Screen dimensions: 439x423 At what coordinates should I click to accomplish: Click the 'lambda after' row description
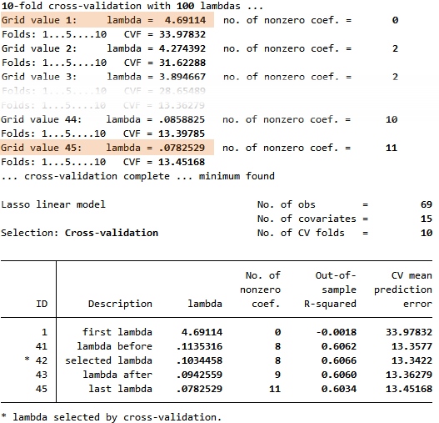117,375
